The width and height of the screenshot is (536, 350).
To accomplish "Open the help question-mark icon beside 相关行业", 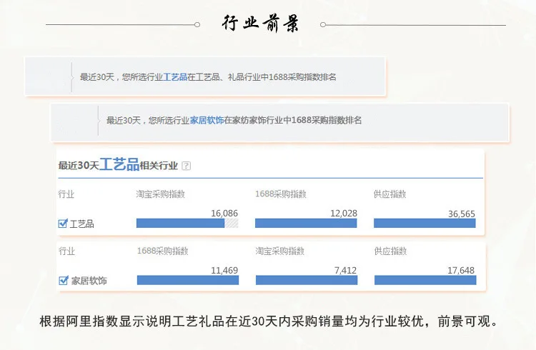I will (186, 166).
